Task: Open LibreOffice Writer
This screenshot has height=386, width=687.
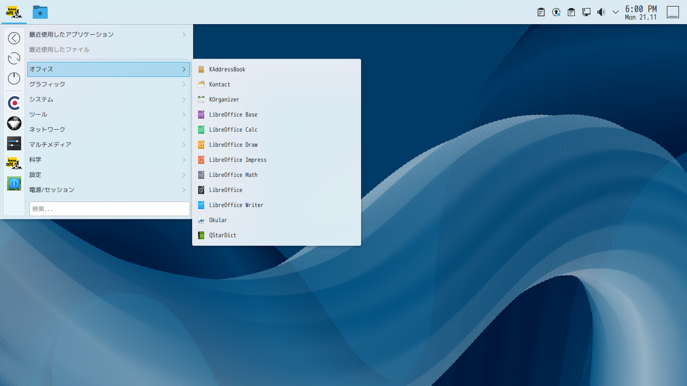Action: [277, 205]
